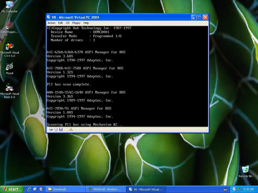Click the shared folder status icon
This screenshot has height=193, width=258.
(x=66, y=129)
